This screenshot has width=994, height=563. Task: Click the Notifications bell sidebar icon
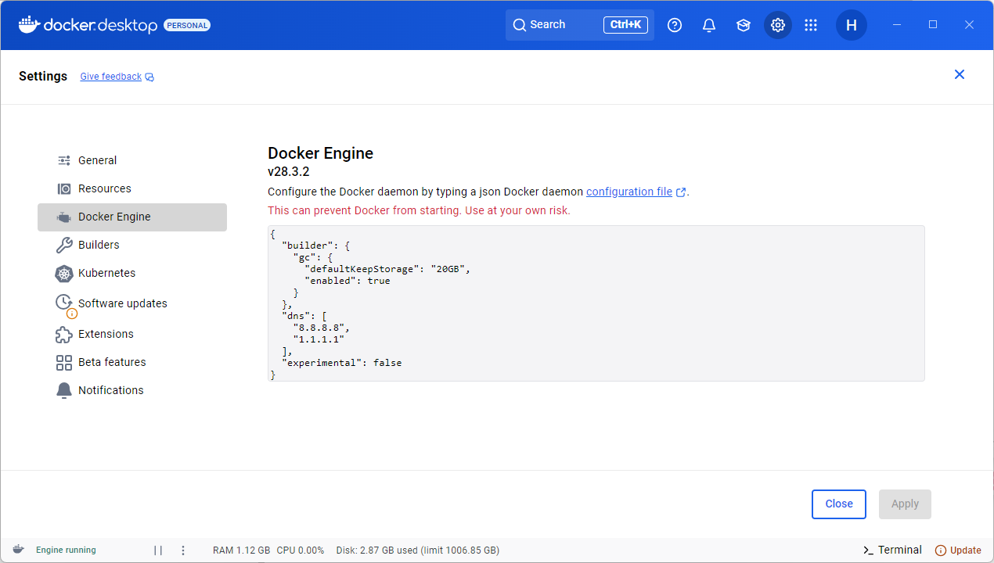64,390
